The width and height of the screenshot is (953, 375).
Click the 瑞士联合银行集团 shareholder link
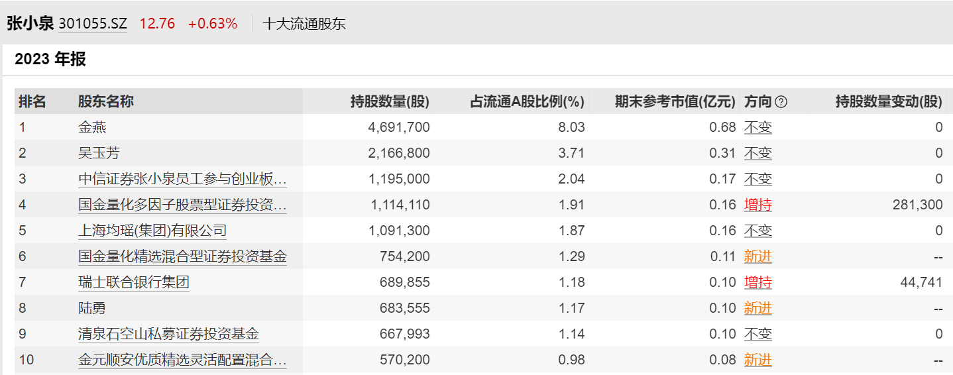(x=134, y=282)
